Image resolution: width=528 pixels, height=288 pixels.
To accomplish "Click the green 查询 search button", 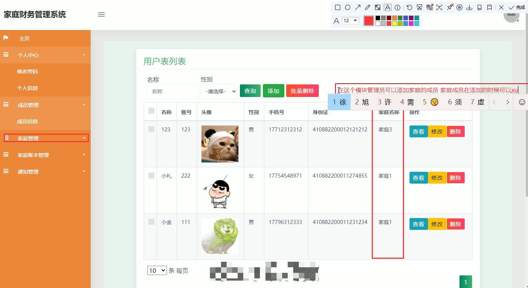I will click(x=250, y=90).
